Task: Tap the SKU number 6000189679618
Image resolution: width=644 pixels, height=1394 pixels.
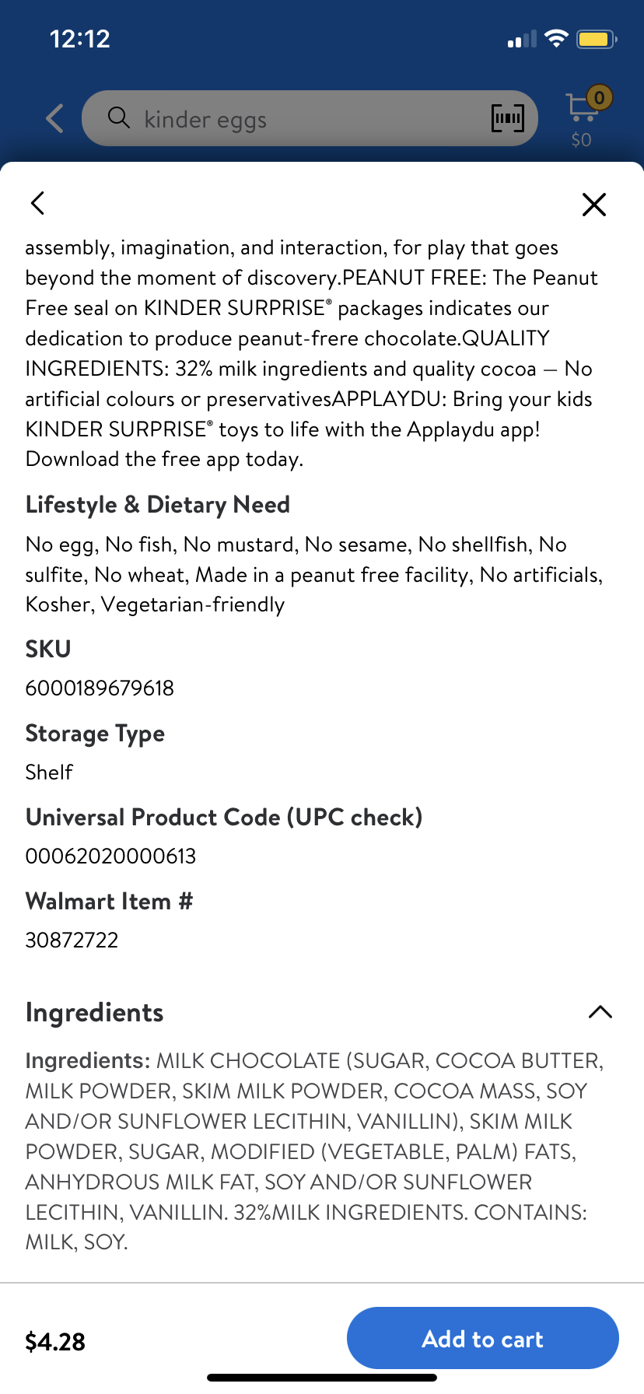Action: [x=100, y=688]
